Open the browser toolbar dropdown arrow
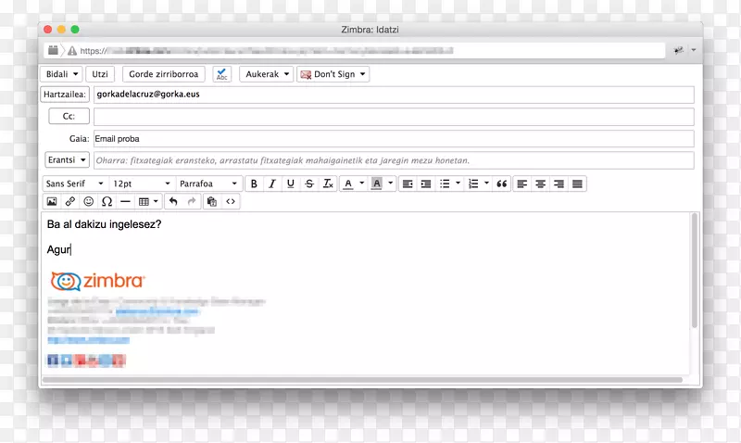This screenshot has height=443, width=741. [x=693, y=50]
